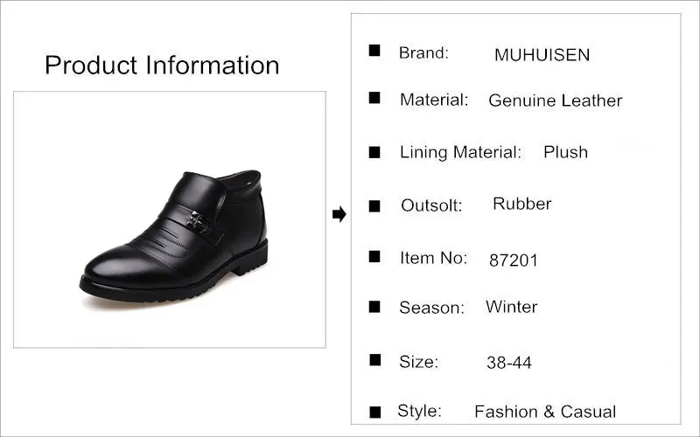Click the square bullet beside Size
This screenshot has width=700, height=437.
(x=375, y=360)
